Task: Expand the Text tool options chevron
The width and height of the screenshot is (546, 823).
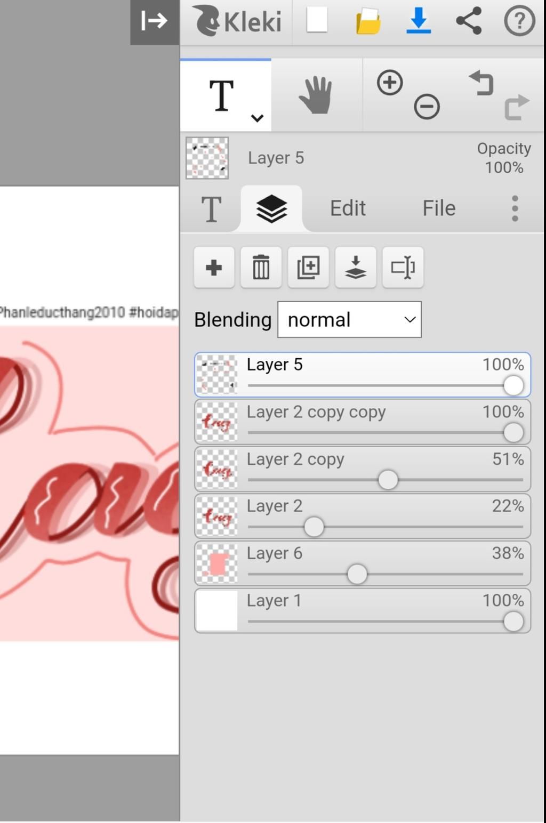Action: (x=257, y=118)
